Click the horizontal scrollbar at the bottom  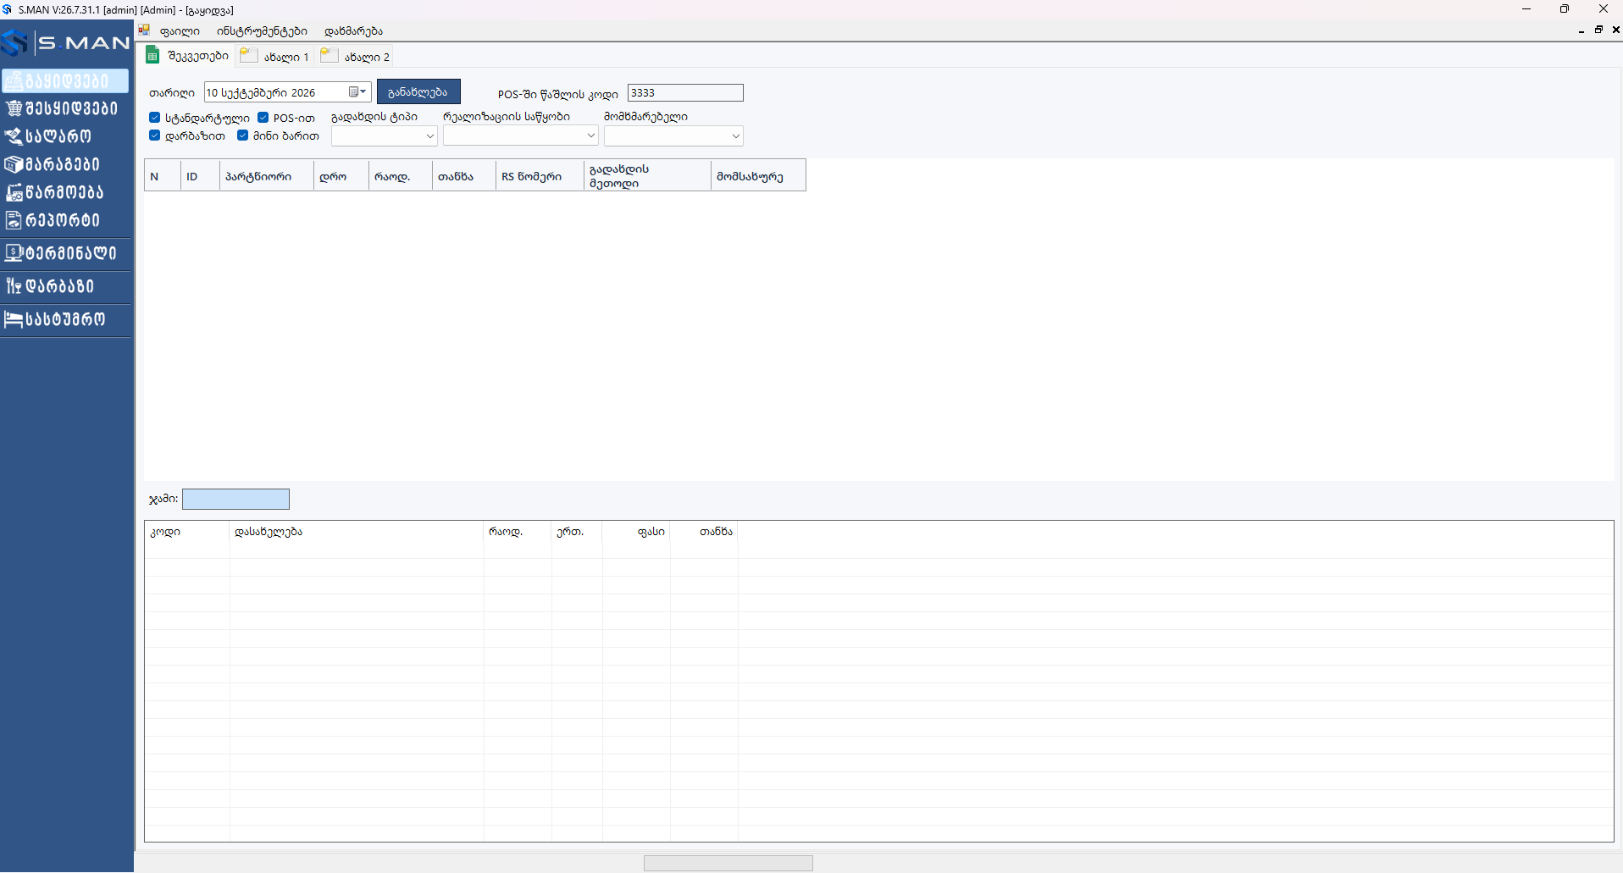[728, 863]
